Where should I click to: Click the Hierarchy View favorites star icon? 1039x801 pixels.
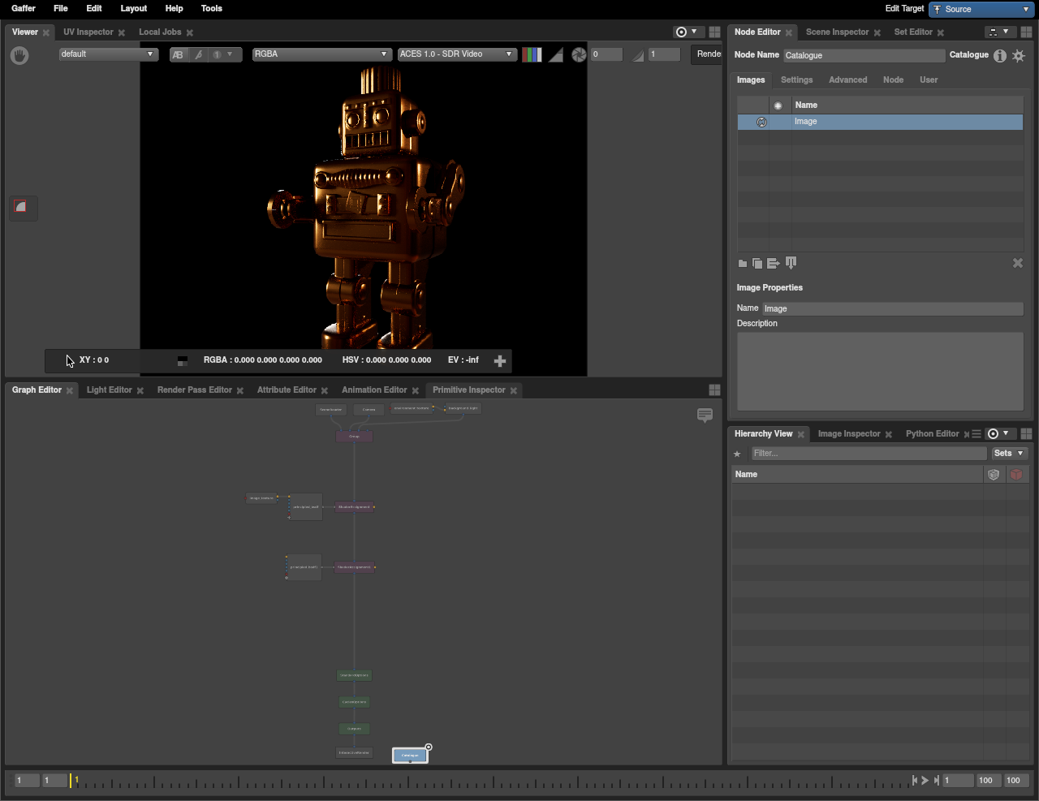(737, 454)
